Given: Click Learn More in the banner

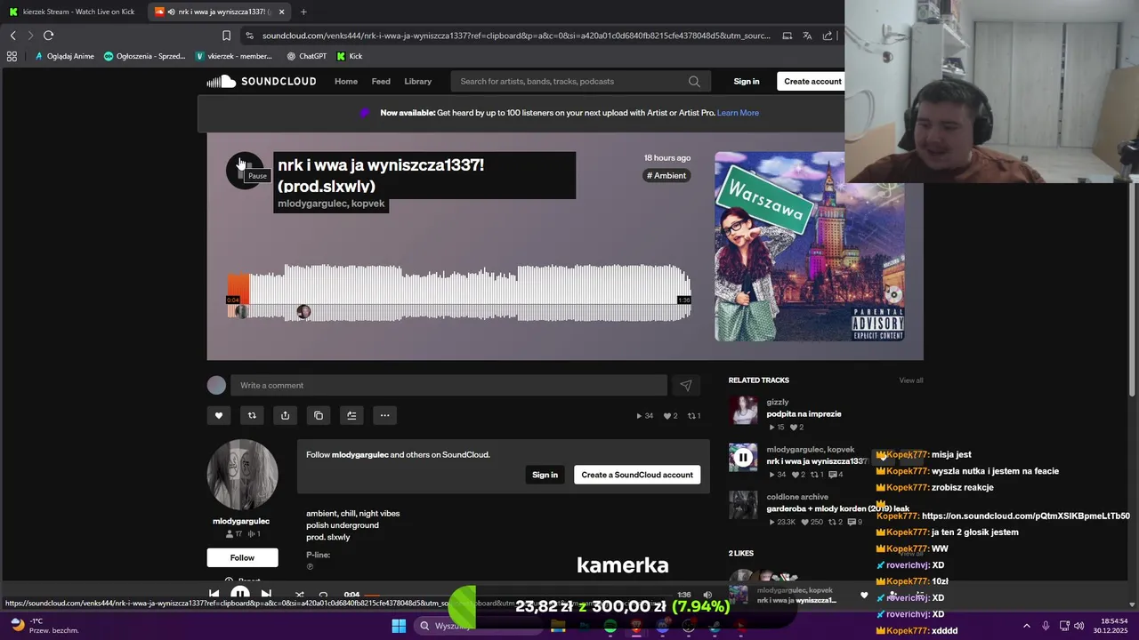Looking at the screenshot, I should point(738,113).
